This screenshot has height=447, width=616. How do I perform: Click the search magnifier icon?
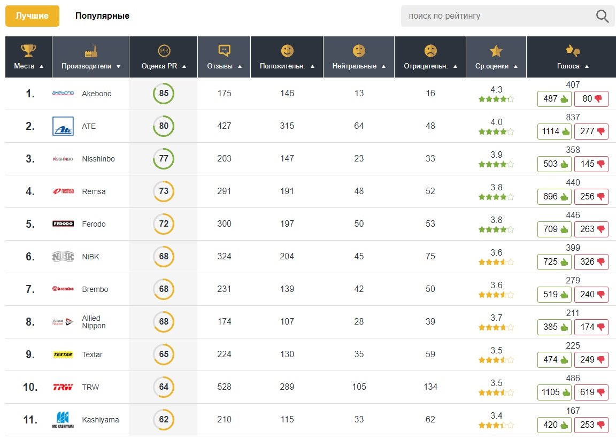coord(602,16)
